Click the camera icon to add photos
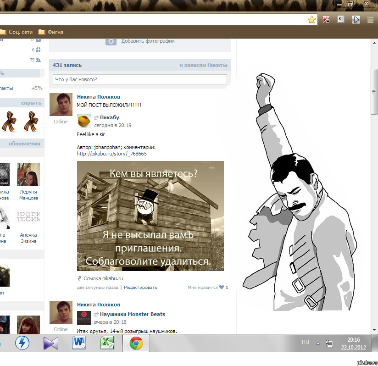This screenshot has height=366, width=378. pos(111,41)
